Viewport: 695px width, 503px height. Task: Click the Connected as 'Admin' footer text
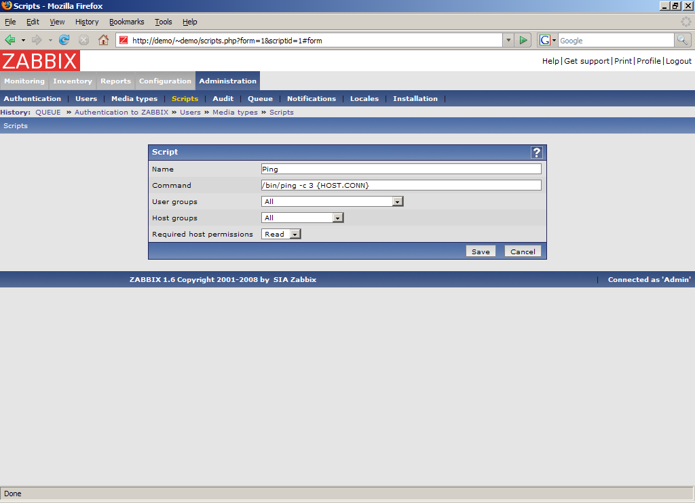point(649,280)
